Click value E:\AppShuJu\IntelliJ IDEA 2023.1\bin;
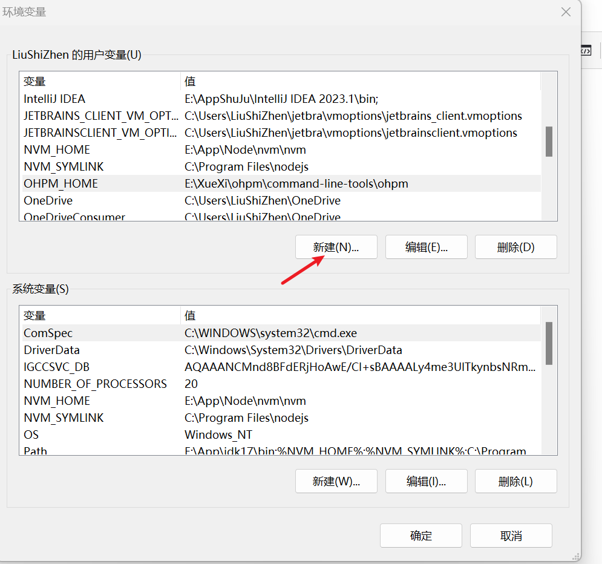Screen dimensions: 602x564 click(281, 99)
